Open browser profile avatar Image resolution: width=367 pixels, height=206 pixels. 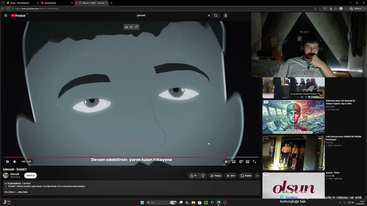pos(341,9)
